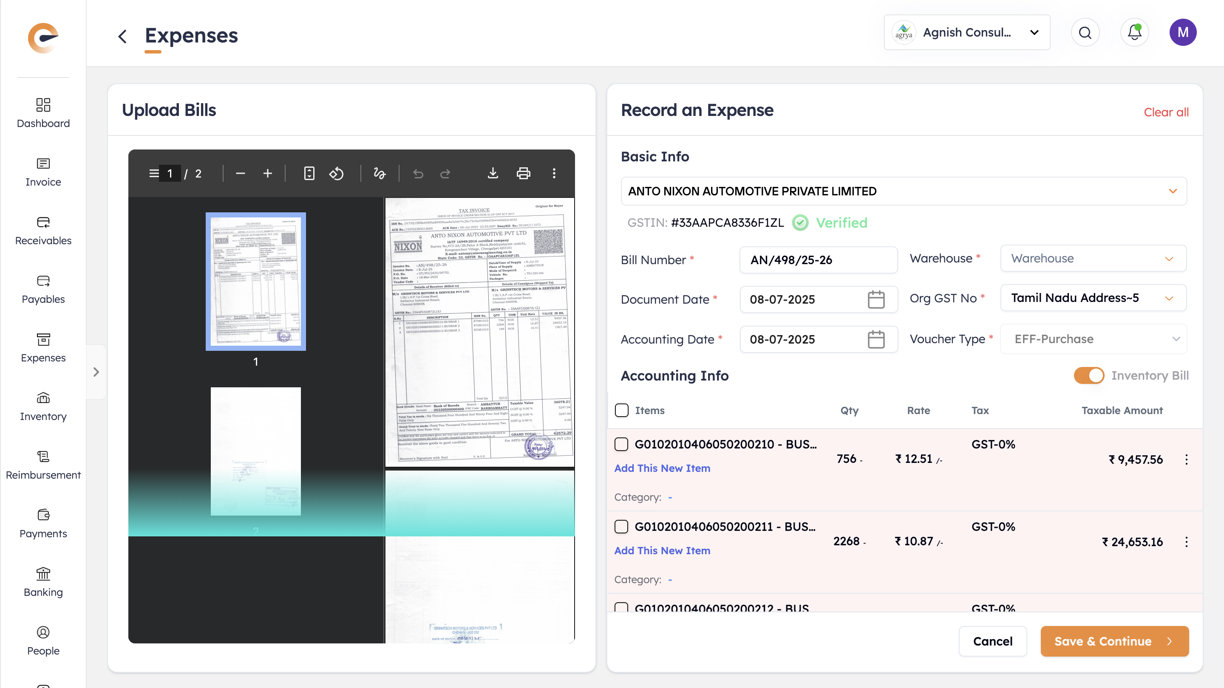Click Save & Continue button
Screen dimensions: 1224x688
1114,641
